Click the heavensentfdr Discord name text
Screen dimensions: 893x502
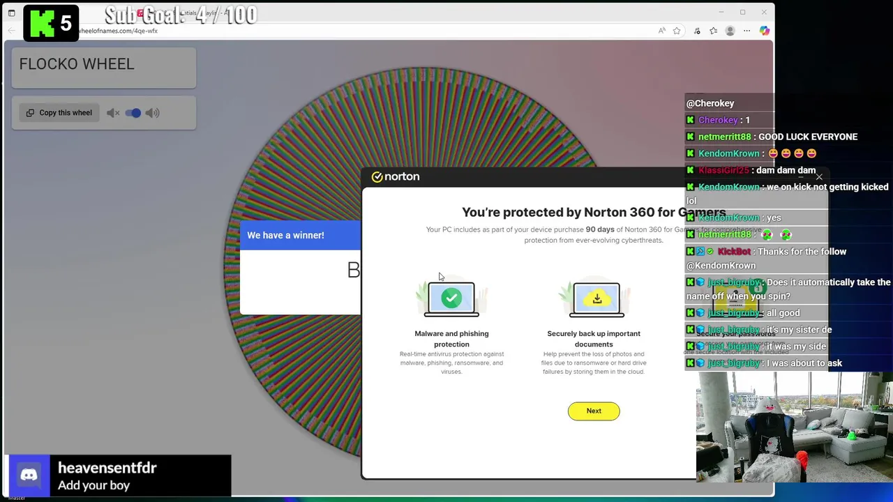tap(107, 468)
